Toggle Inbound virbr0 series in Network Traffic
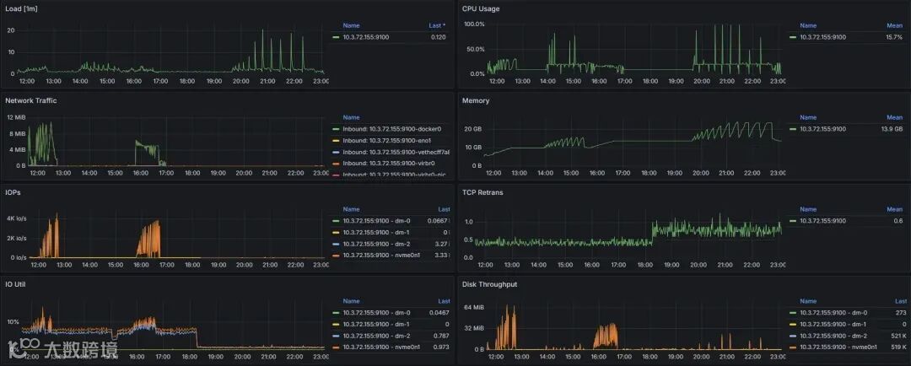The width and height of the screenshot is (911, 366). pyautogui.click(x=389, y=164)
